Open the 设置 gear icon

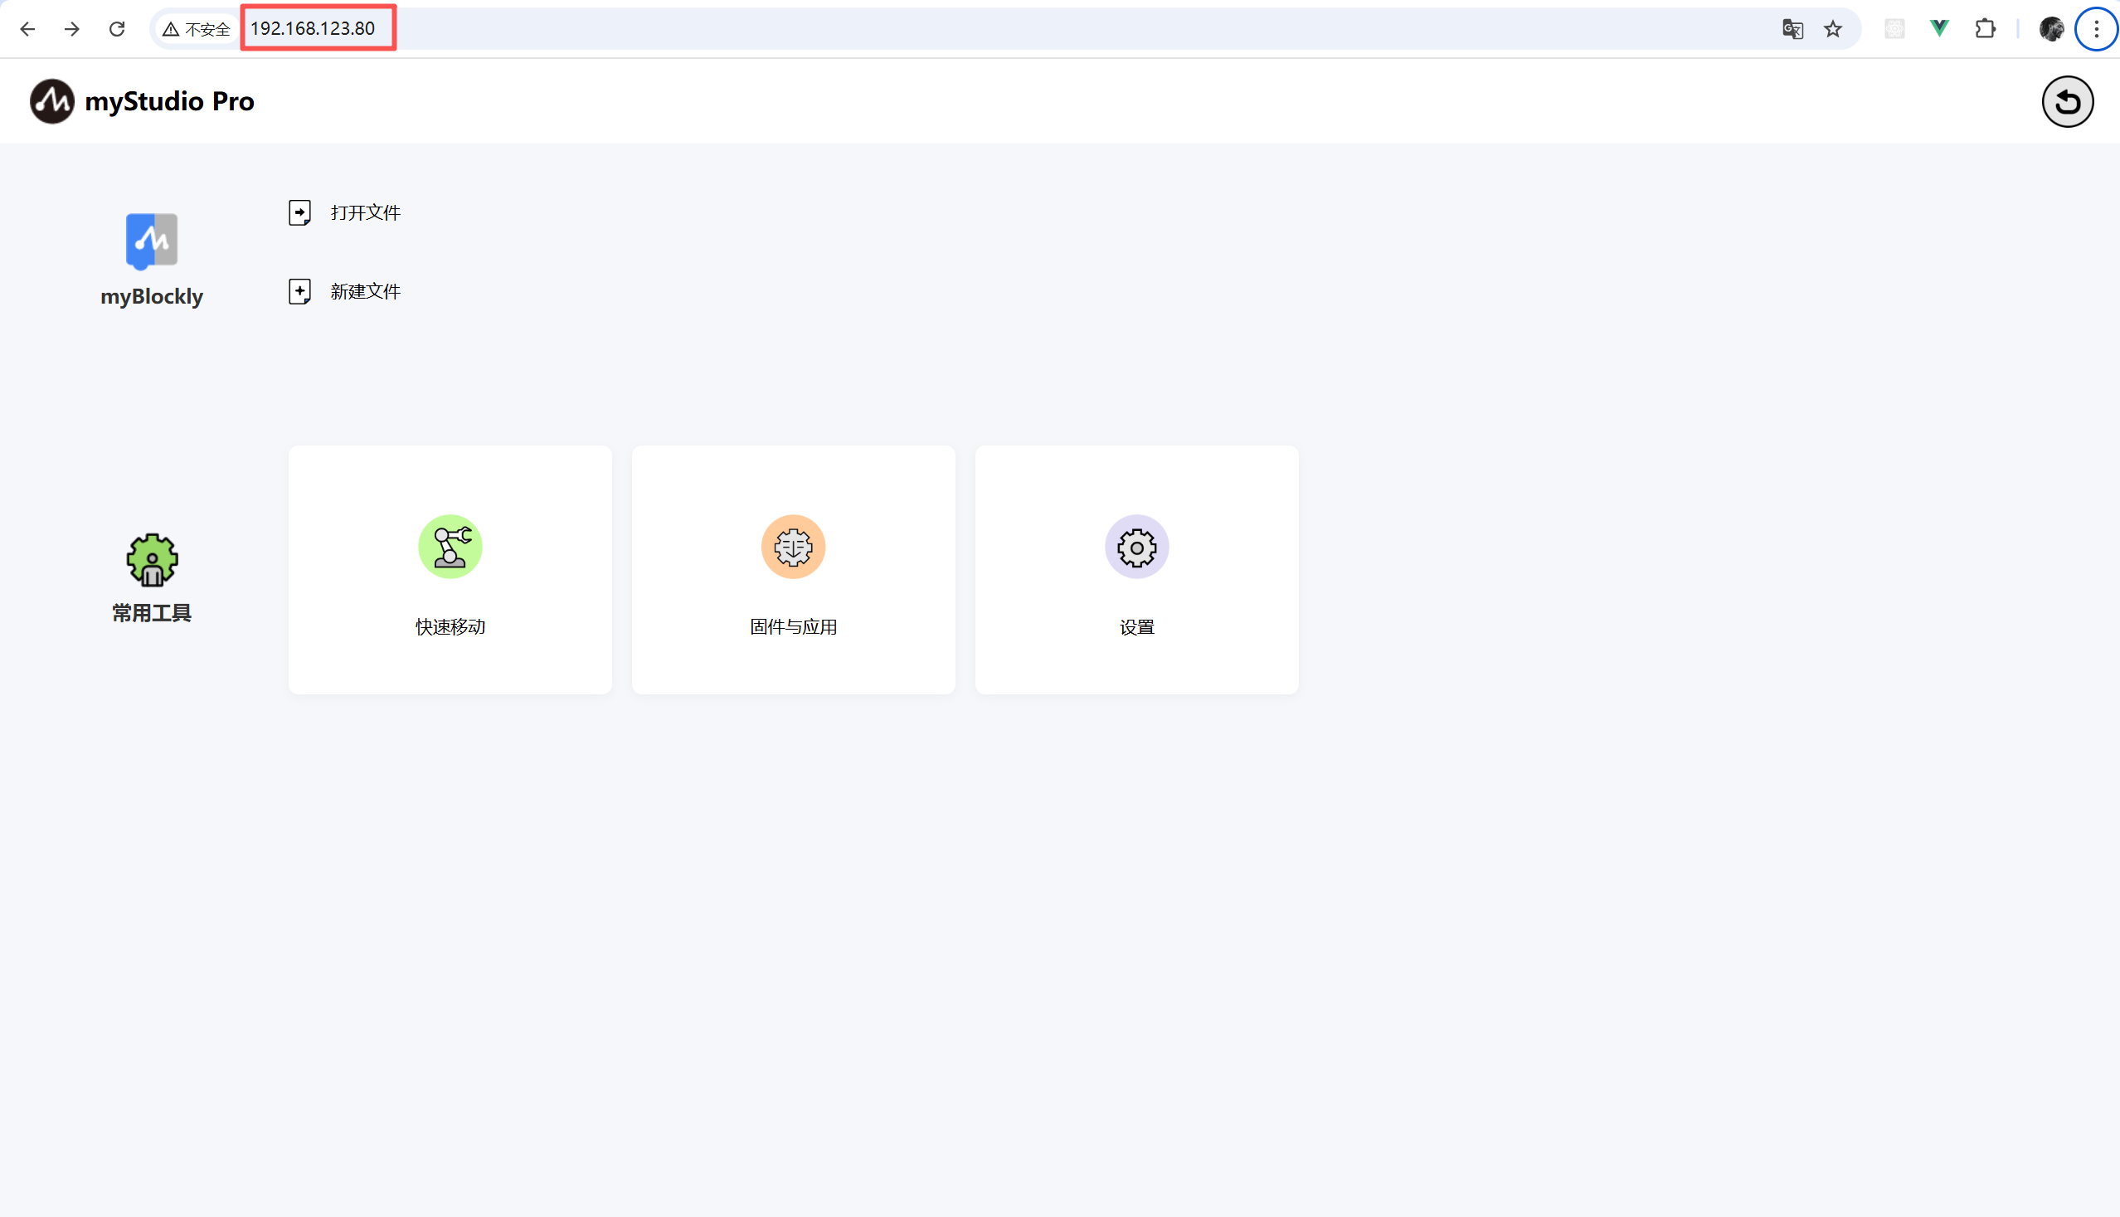pyautogui.click(x=1136, y=547)
